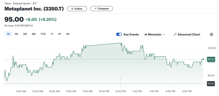Select the 1D time range tab

(8, 34)
